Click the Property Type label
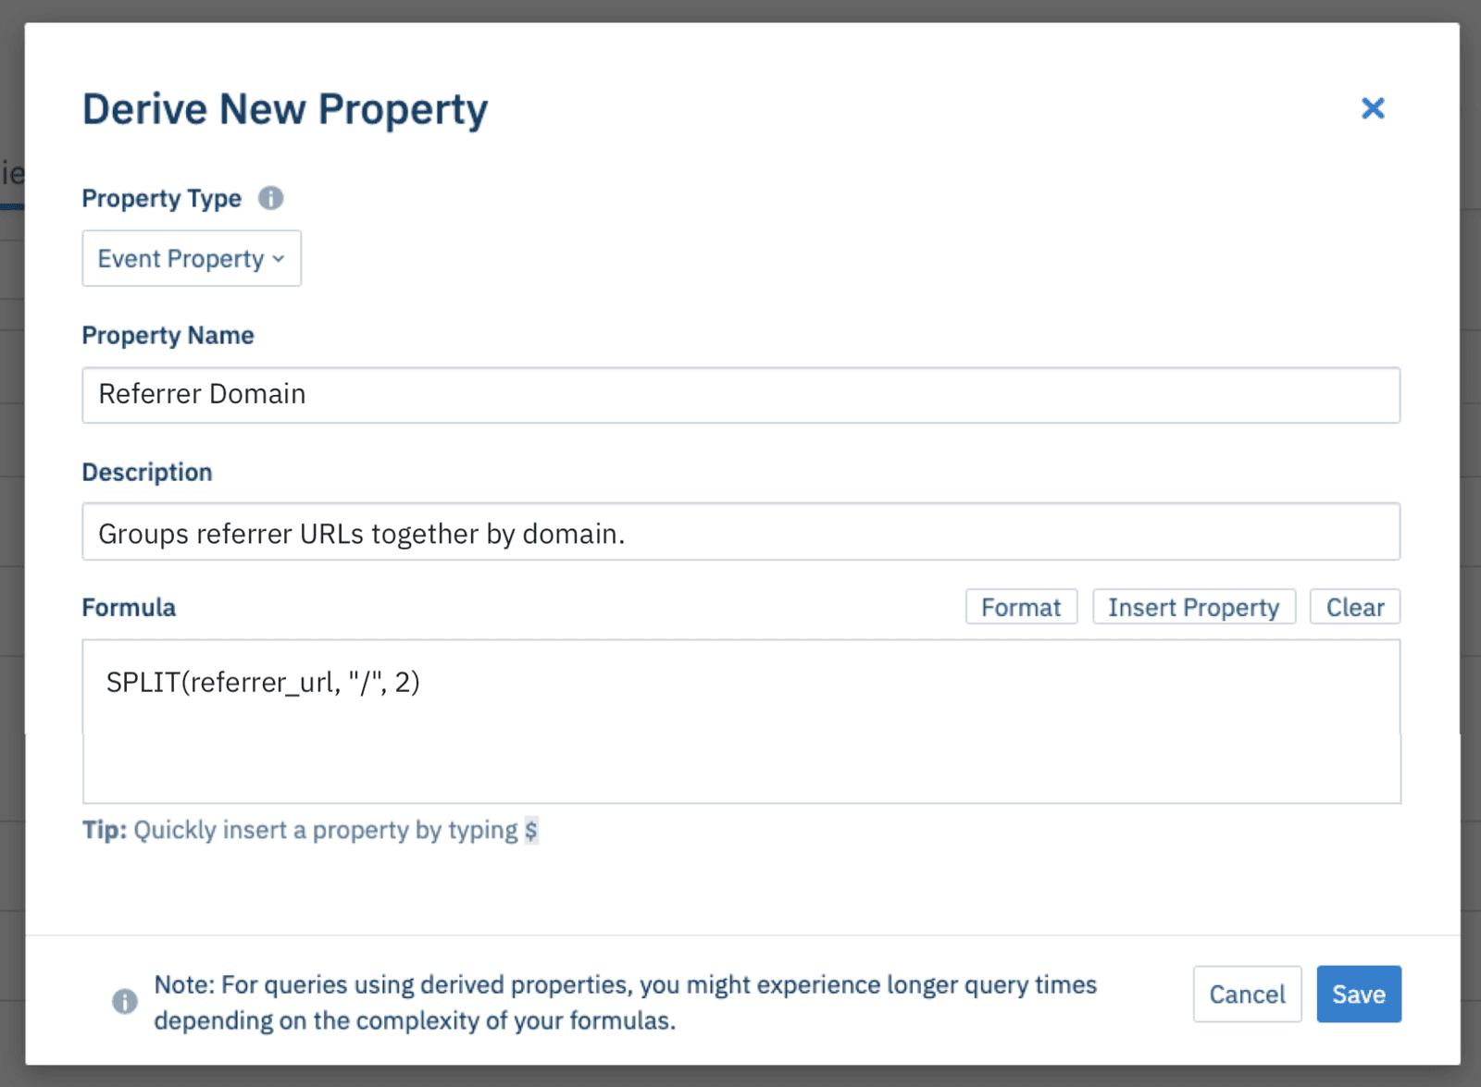The height and width of the screenshot is (1087, 1481). (x=162, y=198)
